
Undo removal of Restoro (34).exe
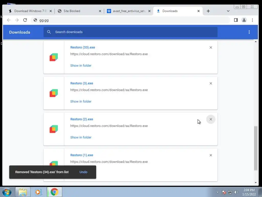[83, 172]
